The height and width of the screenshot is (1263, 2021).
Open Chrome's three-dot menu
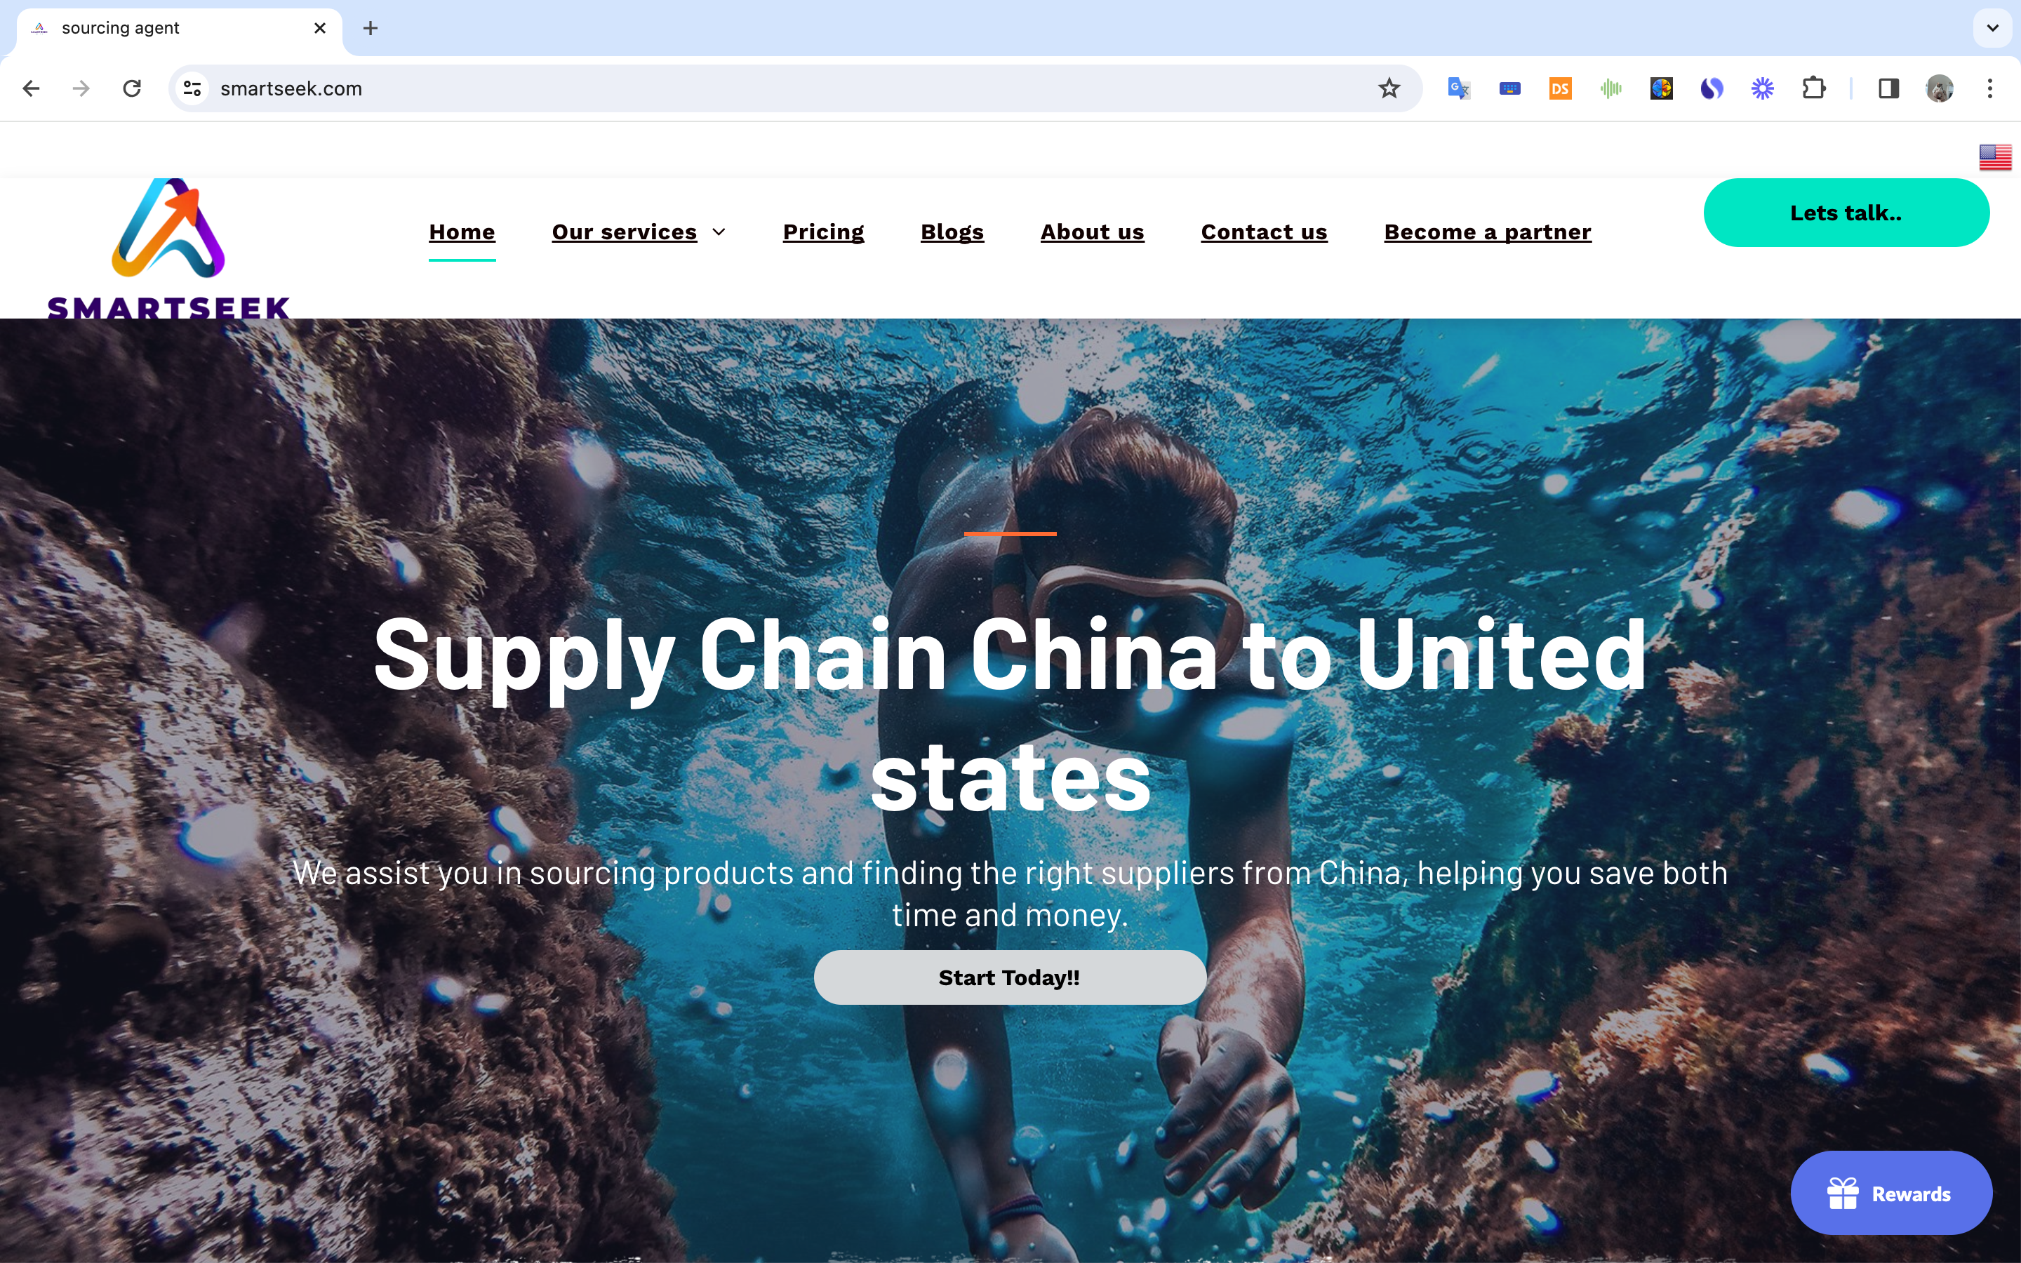click(1990, 88)
